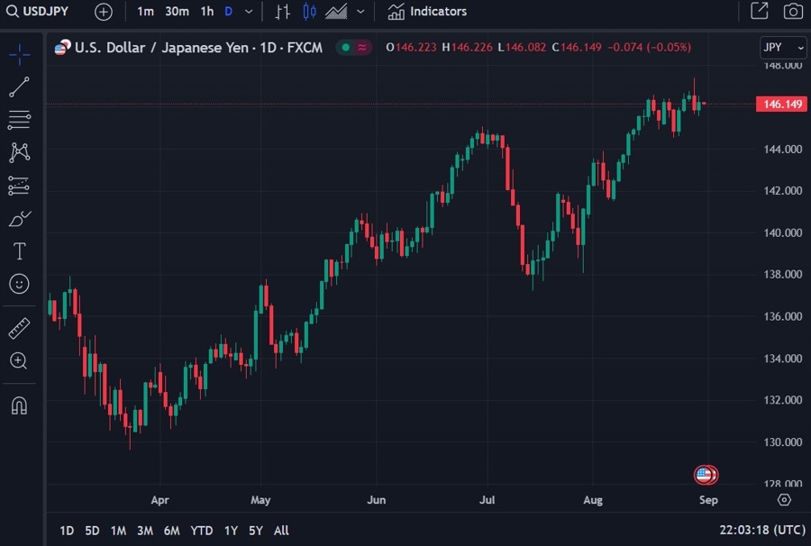Open the chart time axis settings gear
Image resolution: width=811 pixels, height=546 pixels.
click(x=784, y=500)
